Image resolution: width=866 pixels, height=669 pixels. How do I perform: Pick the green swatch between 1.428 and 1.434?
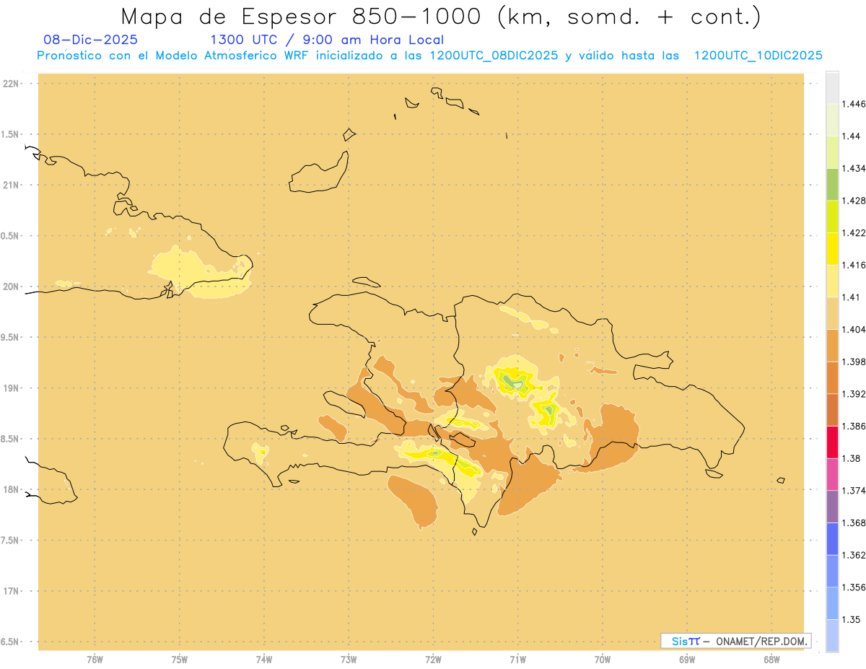pos(832,184)
